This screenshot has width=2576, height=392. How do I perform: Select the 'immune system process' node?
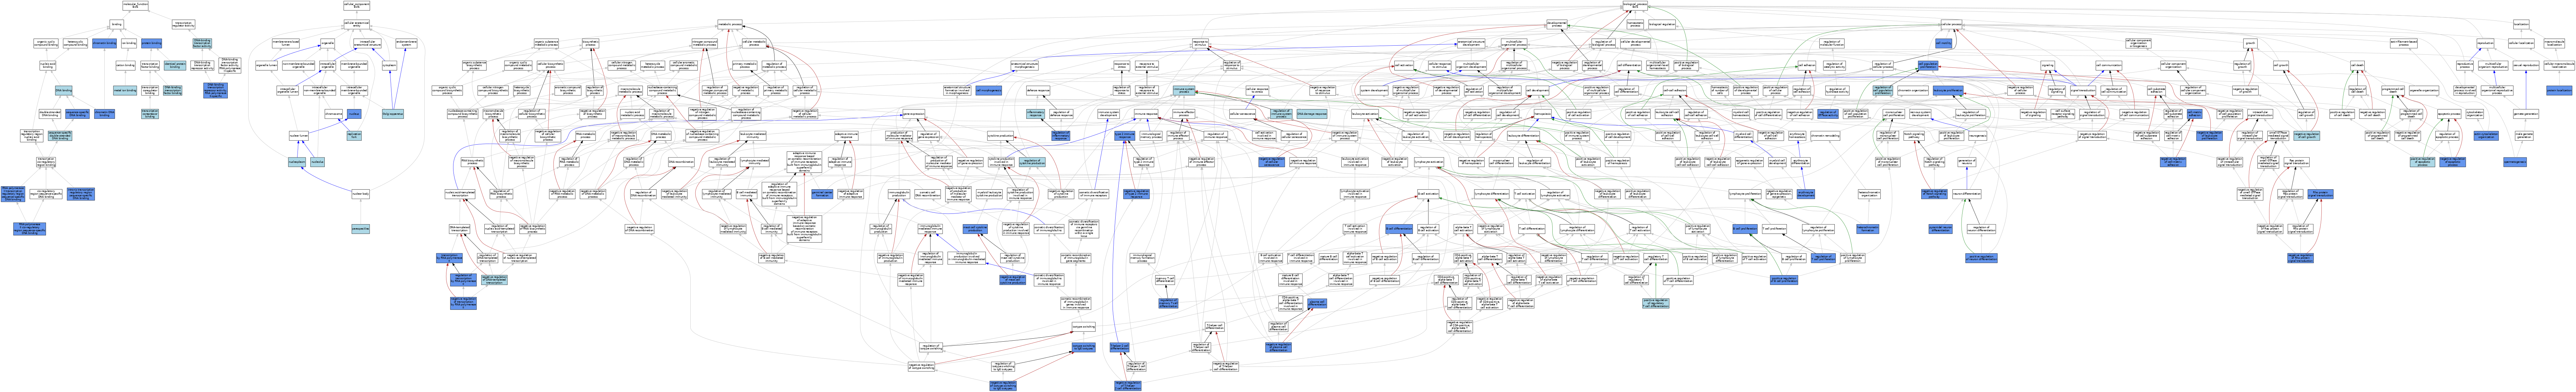pyautogui.click(x=1184, y=90)
